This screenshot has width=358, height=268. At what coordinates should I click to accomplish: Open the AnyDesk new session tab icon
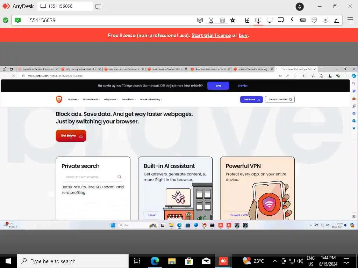pos(98,7)
